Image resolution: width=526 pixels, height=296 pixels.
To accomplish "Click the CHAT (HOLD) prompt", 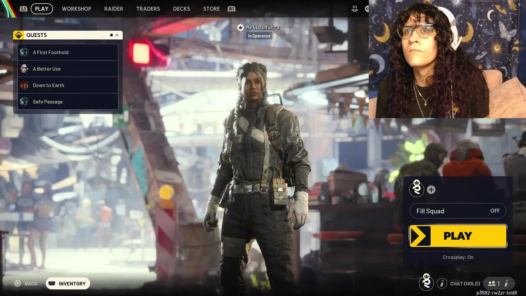I will (x=465, y=284).
